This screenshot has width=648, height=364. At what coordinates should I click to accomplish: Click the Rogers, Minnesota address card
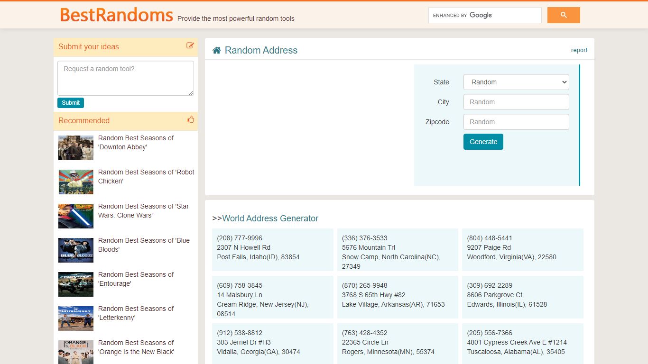click(x=398, y=344)
